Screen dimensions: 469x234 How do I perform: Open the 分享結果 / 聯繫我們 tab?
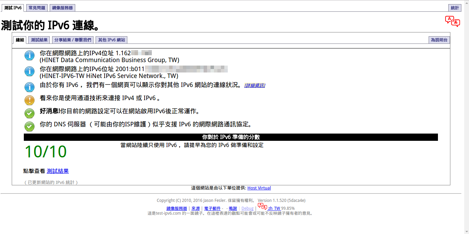pos(72,40)
